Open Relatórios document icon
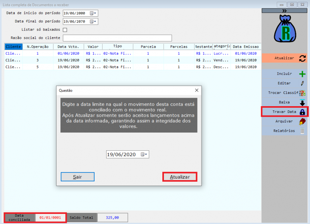Screen dimensions: 310x224 (302, 131)
